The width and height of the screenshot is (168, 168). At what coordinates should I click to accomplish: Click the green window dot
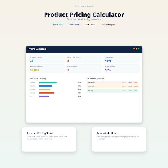click(x=139, y=49)
